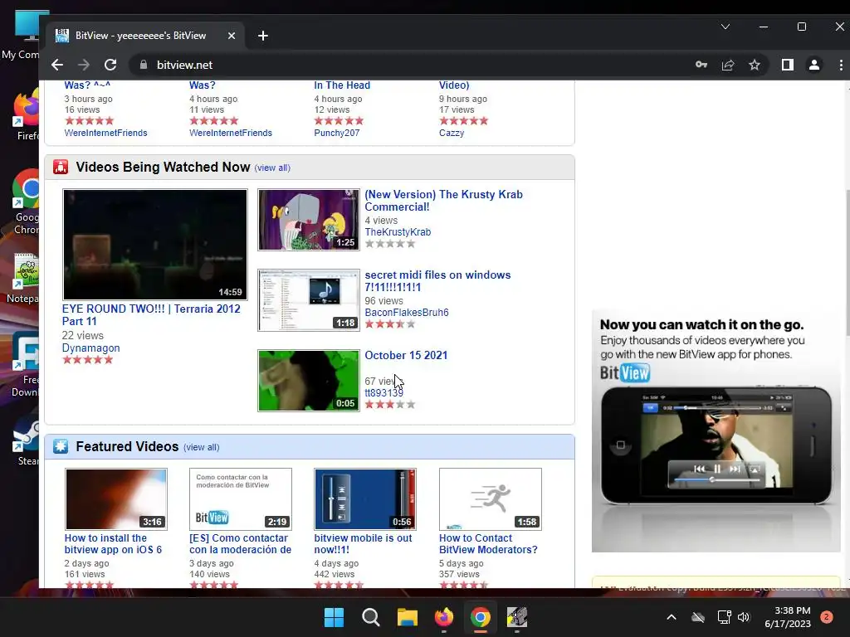Open secret midi files on windows title
The height and width of the screenshot is (637, 850).
(437, 280)
